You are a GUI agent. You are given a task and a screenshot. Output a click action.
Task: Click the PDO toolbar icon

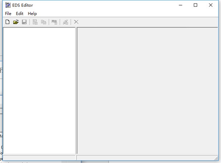(x=54, y=22)
